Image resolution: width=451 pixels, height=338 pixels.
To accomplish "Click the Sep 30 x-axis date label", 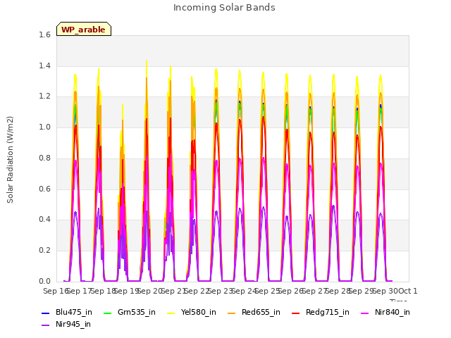I will pos(385,291).
